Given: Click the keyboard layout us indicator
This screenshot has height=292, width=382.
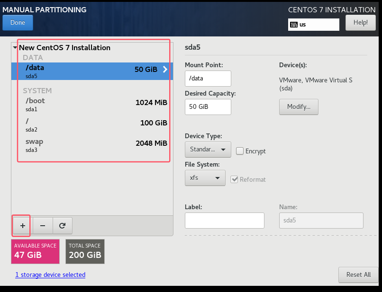Looking at the screenshot, I should pyautogui.click(x=314, y=25).
